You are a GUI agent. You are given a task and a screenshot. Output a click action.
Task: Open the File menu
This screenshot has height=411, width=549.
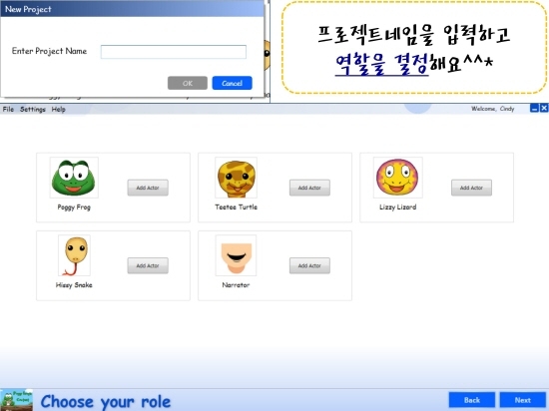point(8,109)
